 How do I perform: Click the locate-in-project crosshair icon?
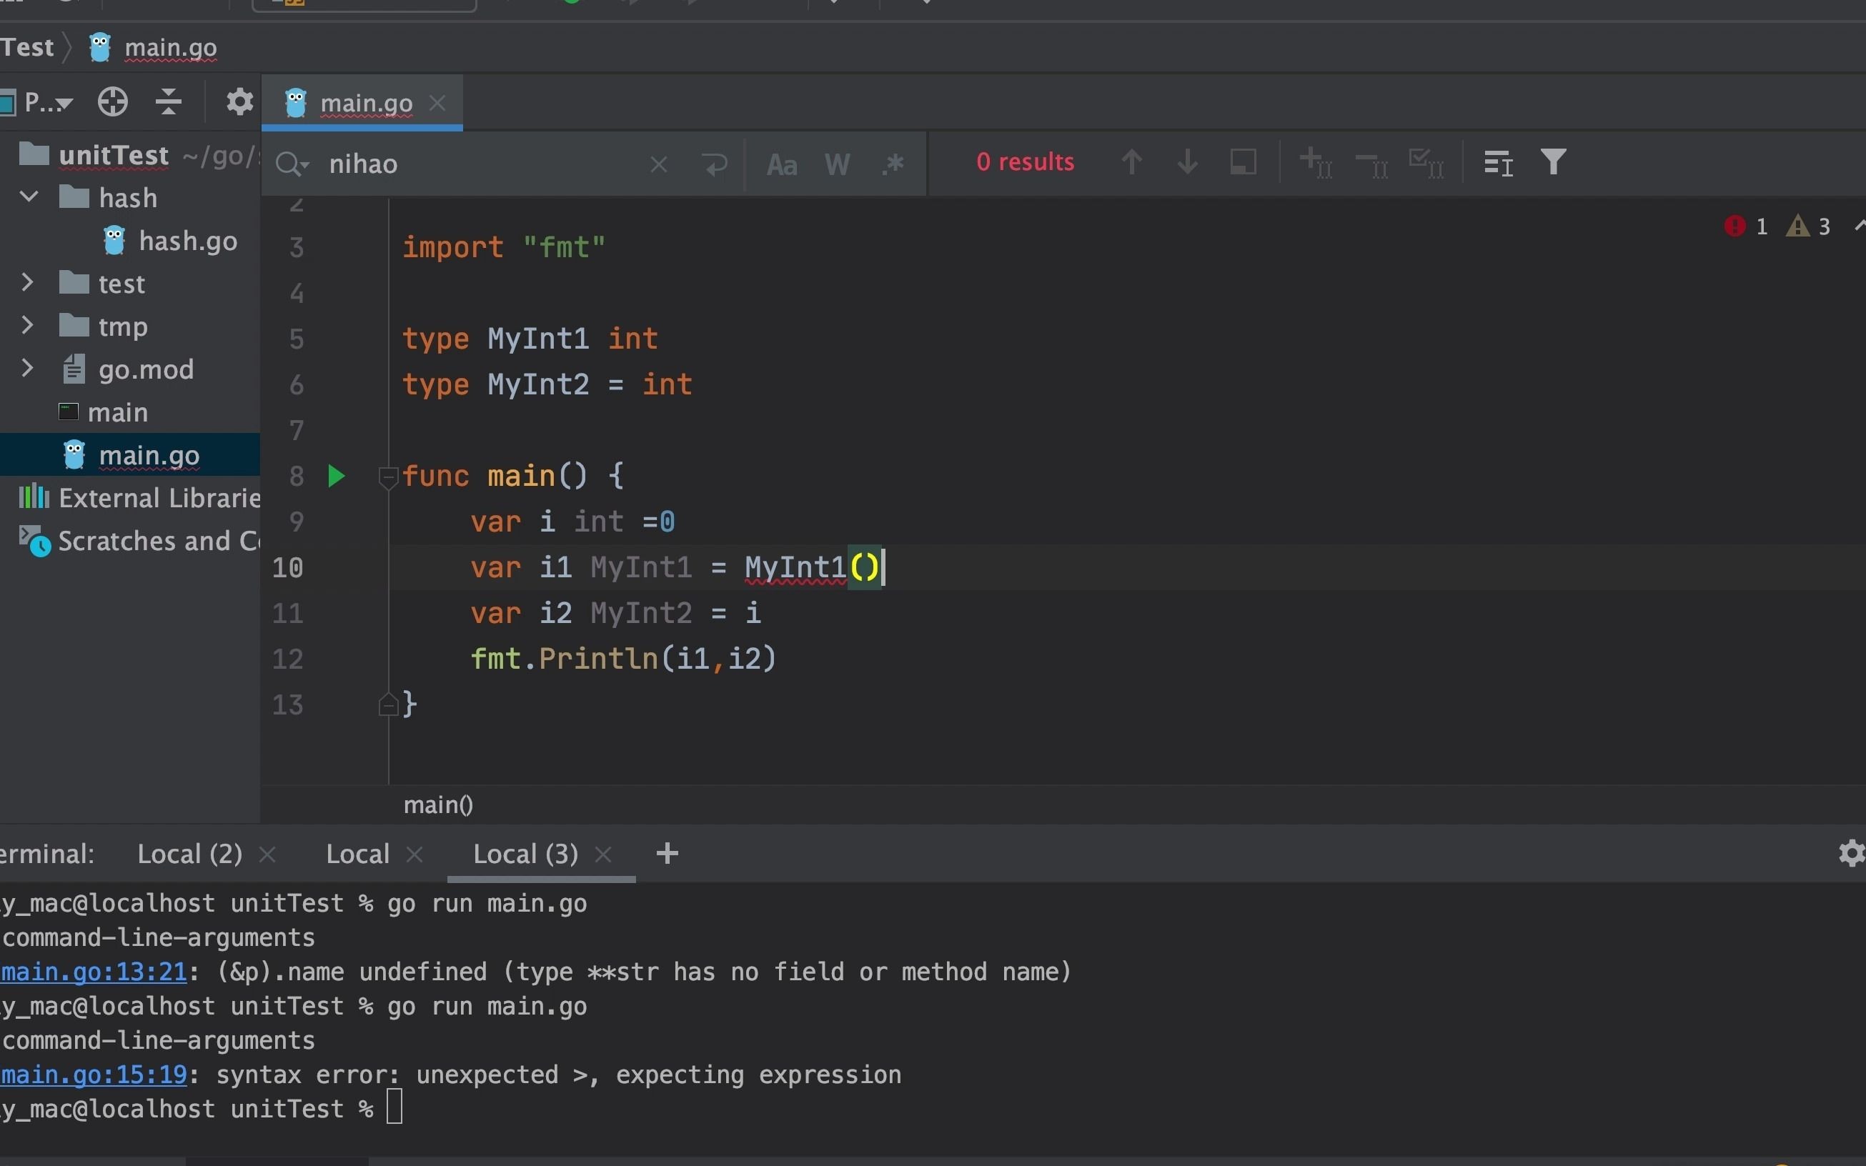pyautogui.click(x=113, y=101)
